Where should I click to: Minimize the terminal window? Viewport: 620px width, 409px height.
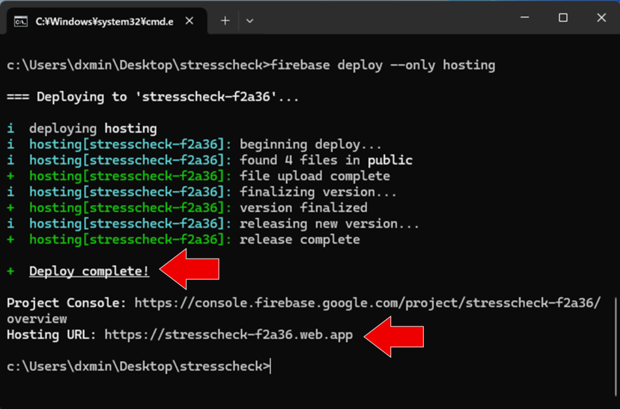(x=525, y=18)
